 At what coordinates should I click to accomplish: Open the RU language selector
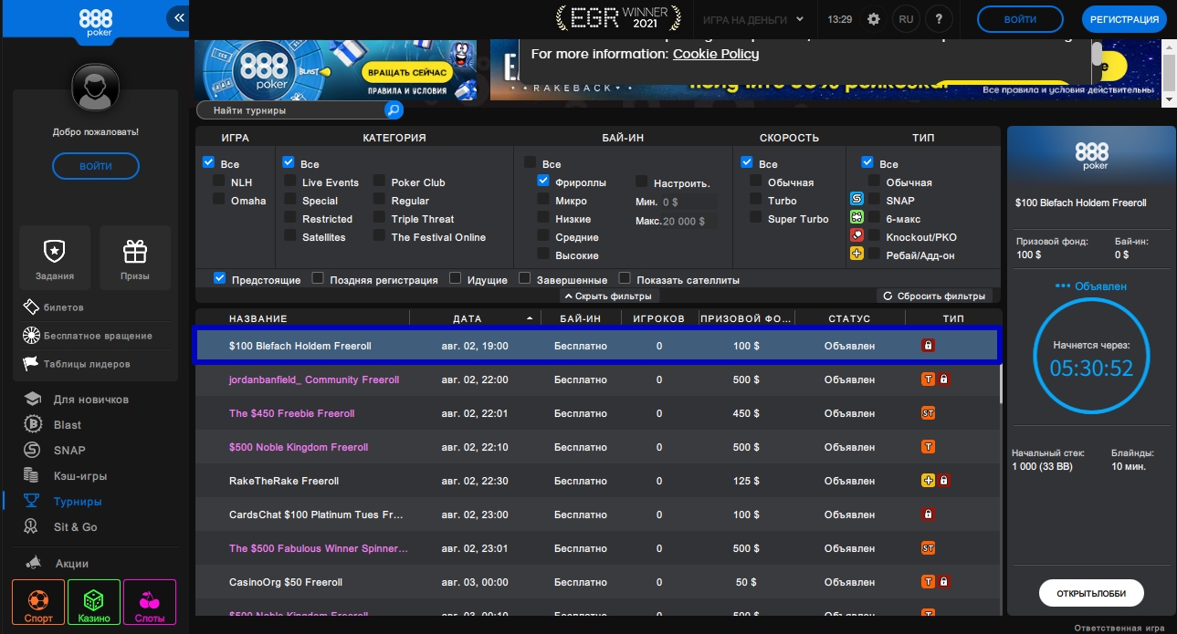click(906, 19)
